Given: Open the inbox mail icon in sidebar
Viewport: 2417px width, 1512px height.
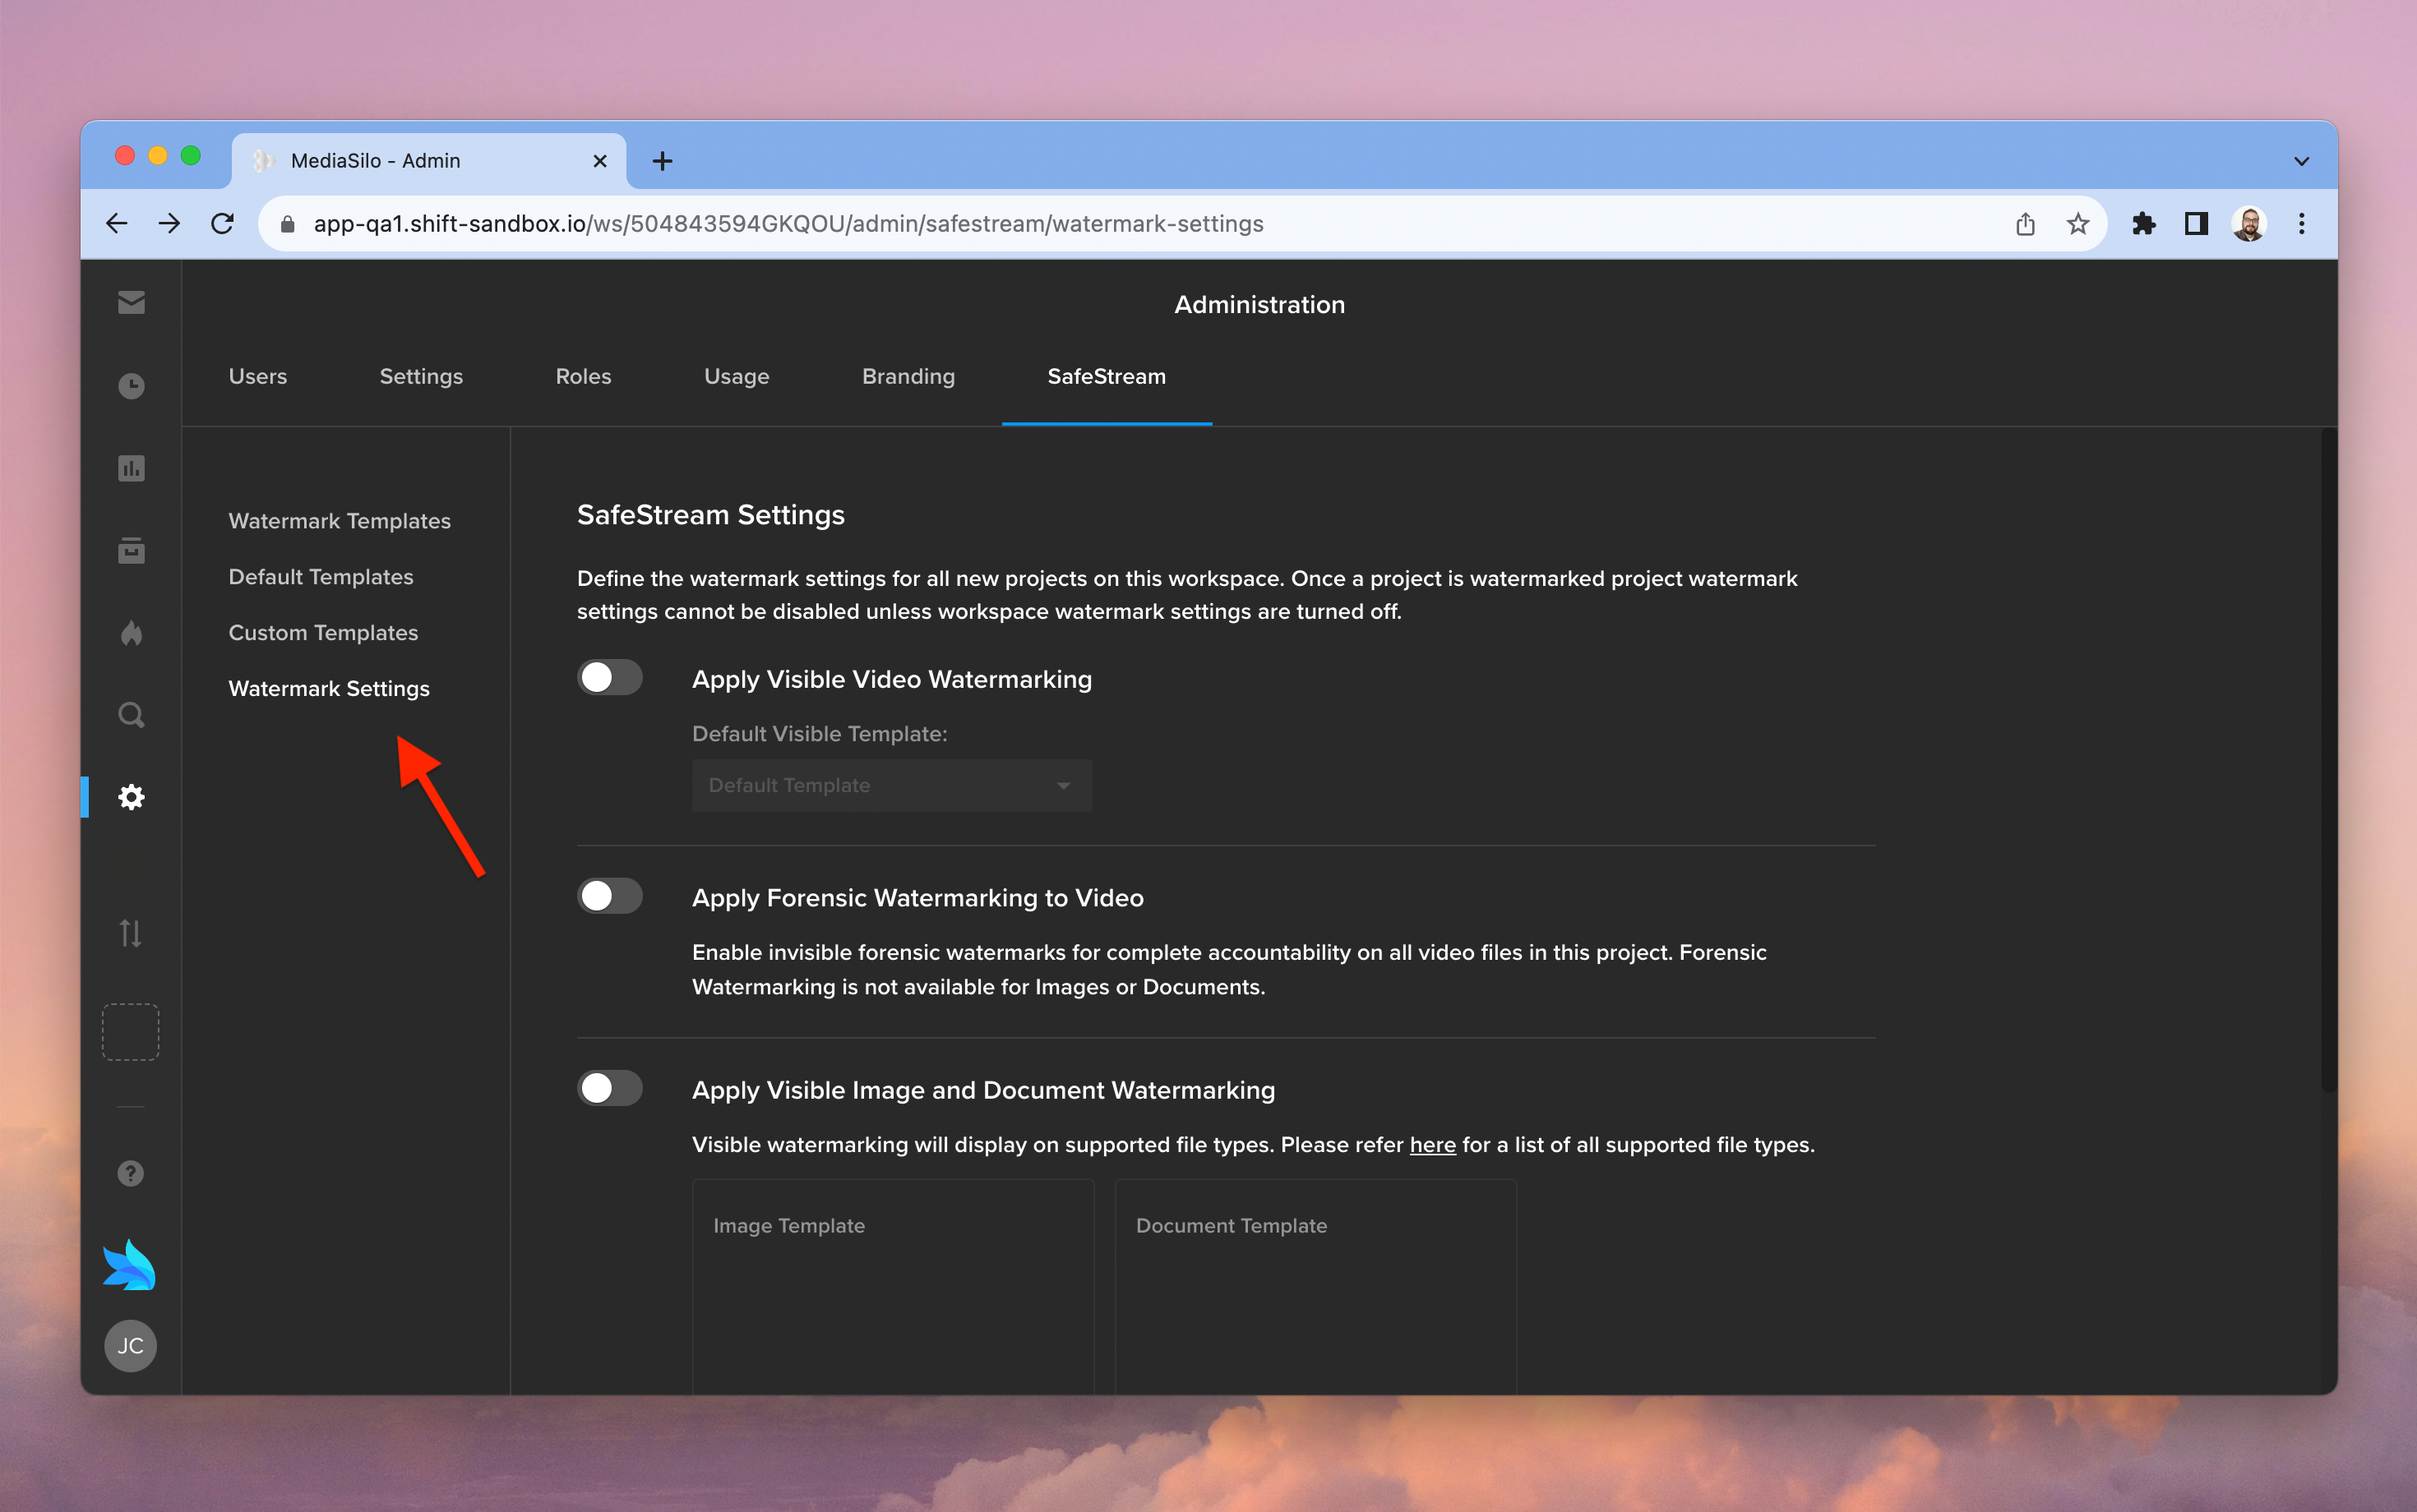Looking at the screenshot, I should click(131, 302).
